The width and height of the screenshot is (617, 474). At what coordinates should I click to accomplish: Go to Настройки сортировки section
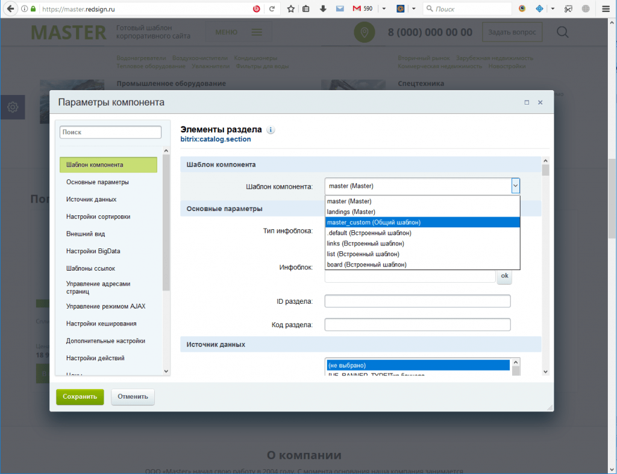click(98, 217)
